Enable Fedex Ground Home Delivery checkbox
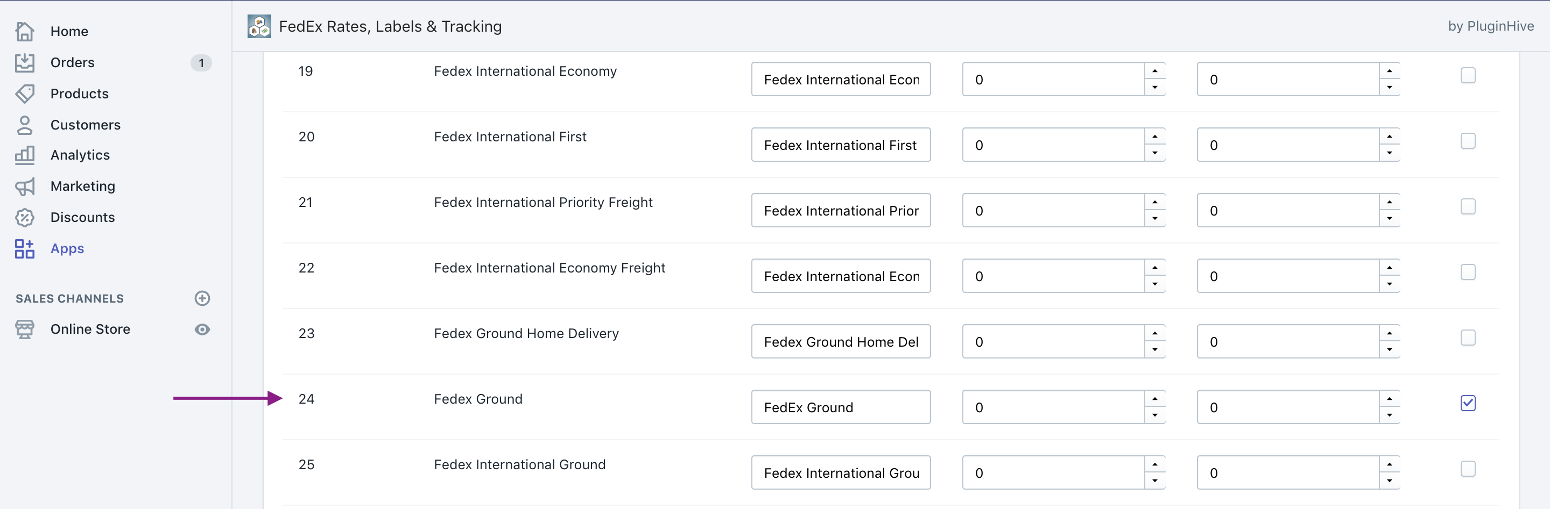The width and height of the screenshot is (1550, 509). [x=1468, y=338]
